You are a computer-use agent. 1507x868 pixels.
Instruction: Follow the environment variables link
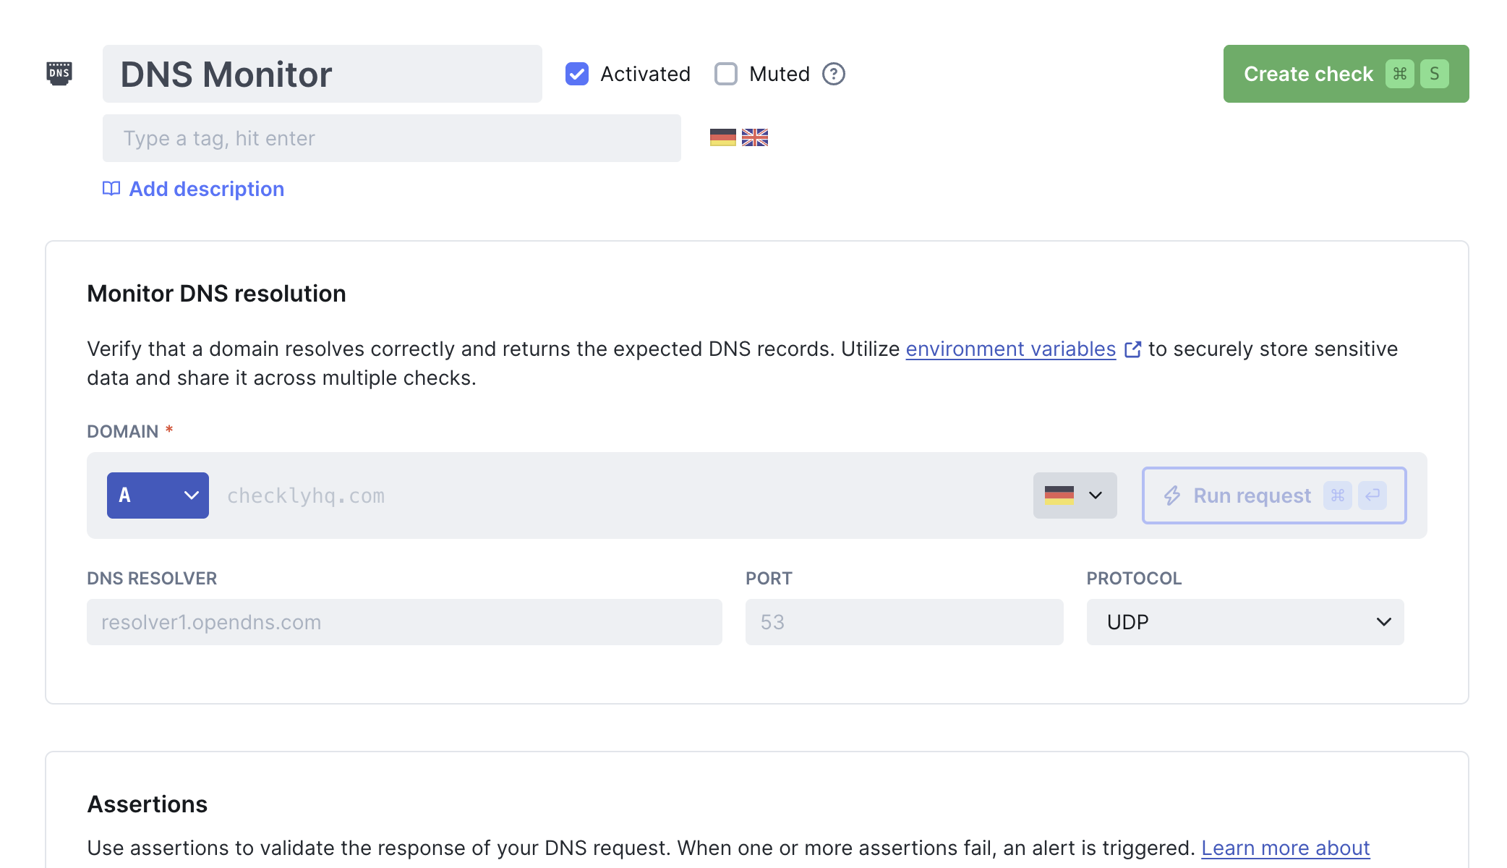point(1010,349)
